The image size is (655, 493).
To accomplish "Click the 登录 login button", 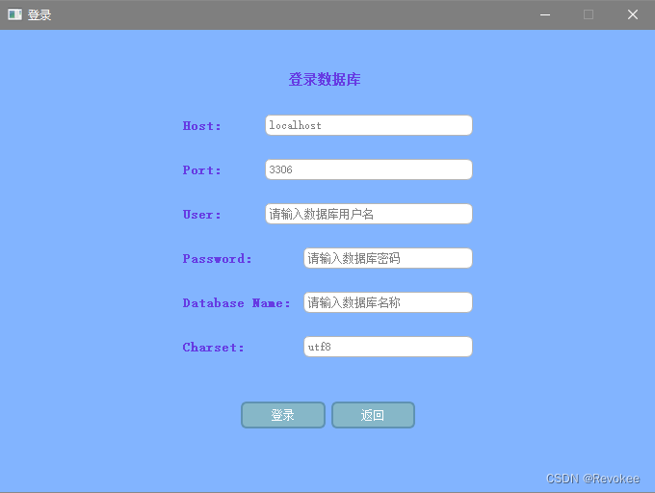I will [283, 415].
